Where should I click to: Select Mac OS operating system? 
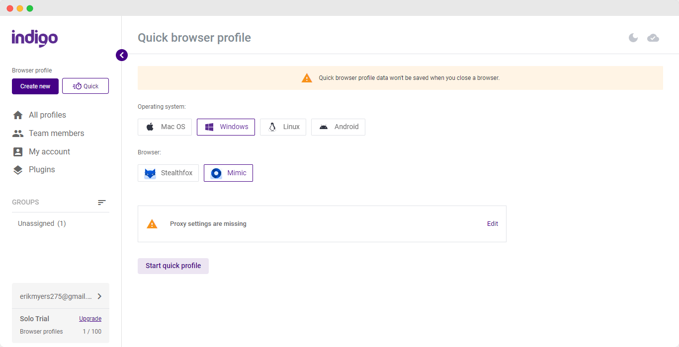[165, 127]
